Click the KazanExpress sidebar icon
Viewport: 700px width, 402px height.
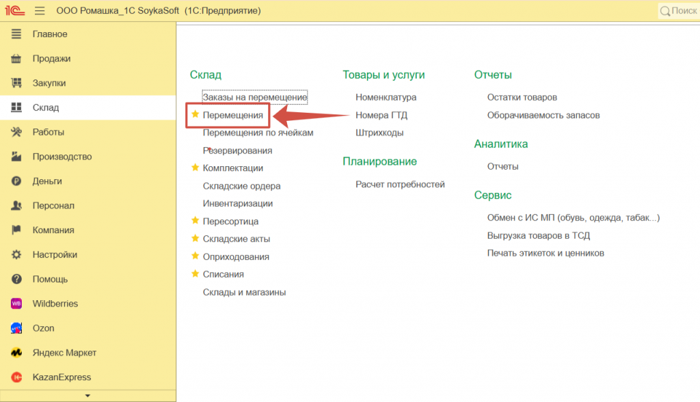click(17, 377)
